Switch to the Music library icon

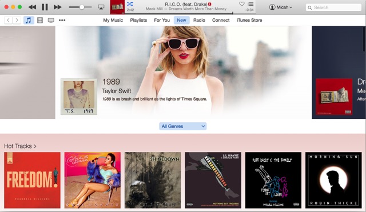pos(29,21)
